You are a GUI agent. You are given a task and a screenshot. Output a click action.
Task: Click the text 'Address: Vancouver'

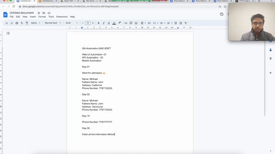coord(92,107)
